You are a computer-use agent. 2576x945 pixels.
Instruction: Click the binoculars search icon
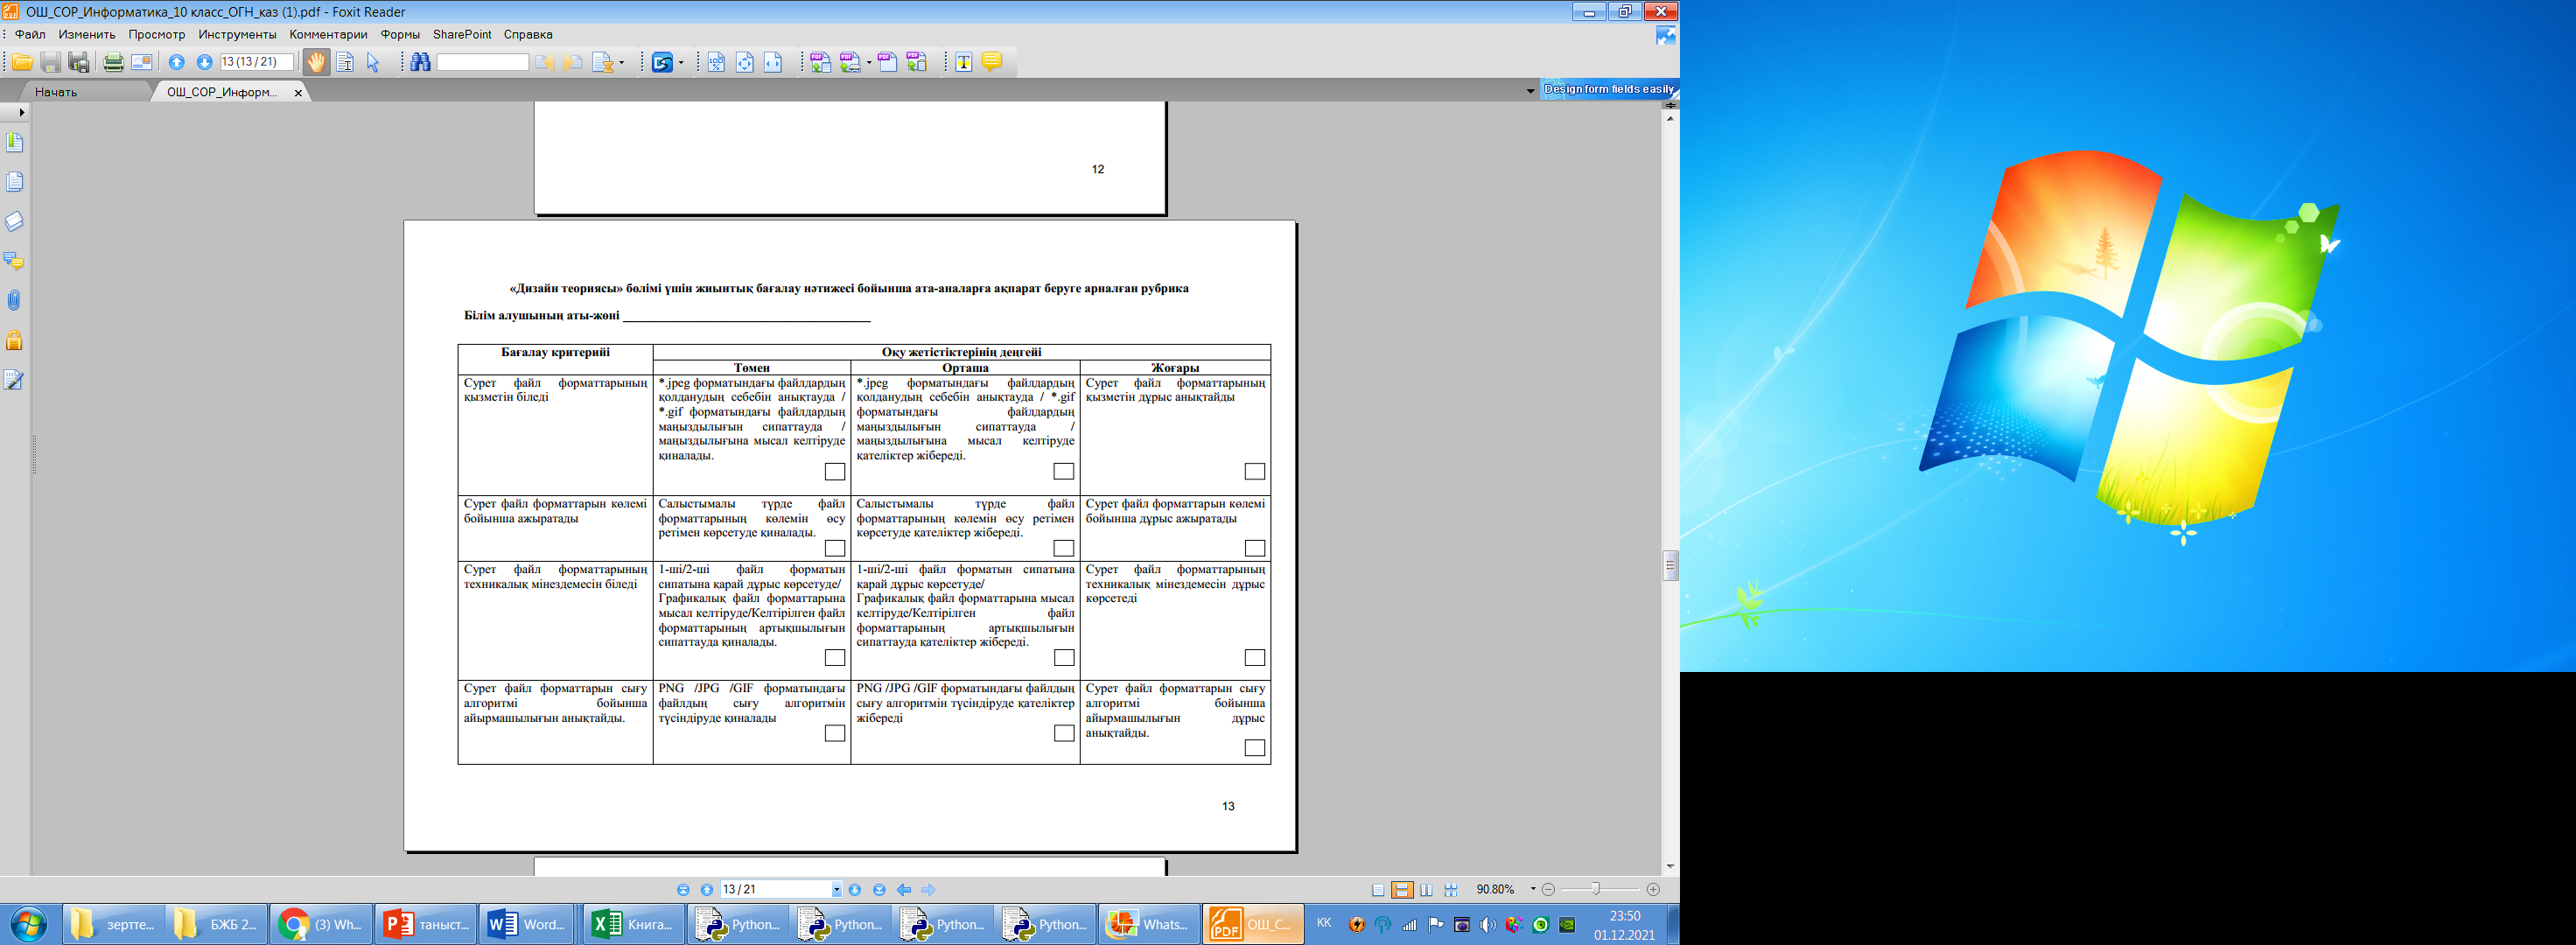[420, 62]
